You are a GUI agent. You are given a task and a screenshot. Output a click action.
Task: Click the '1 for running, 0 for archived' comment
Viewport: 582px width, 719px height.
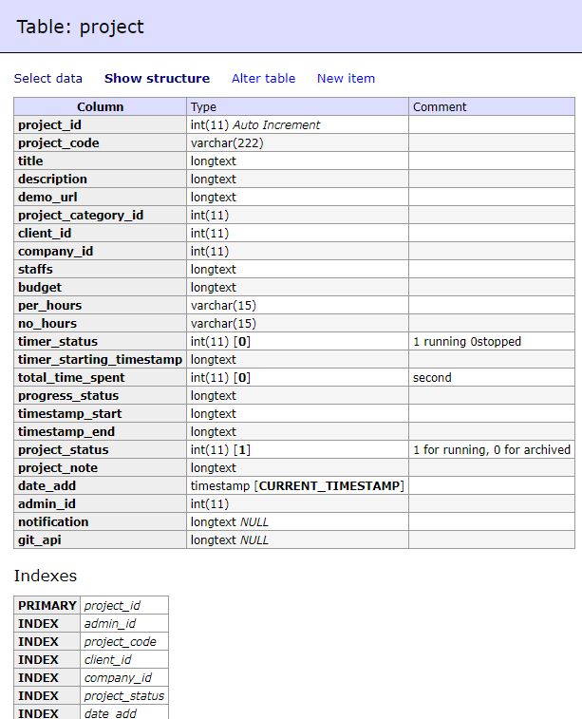[492, 449]
